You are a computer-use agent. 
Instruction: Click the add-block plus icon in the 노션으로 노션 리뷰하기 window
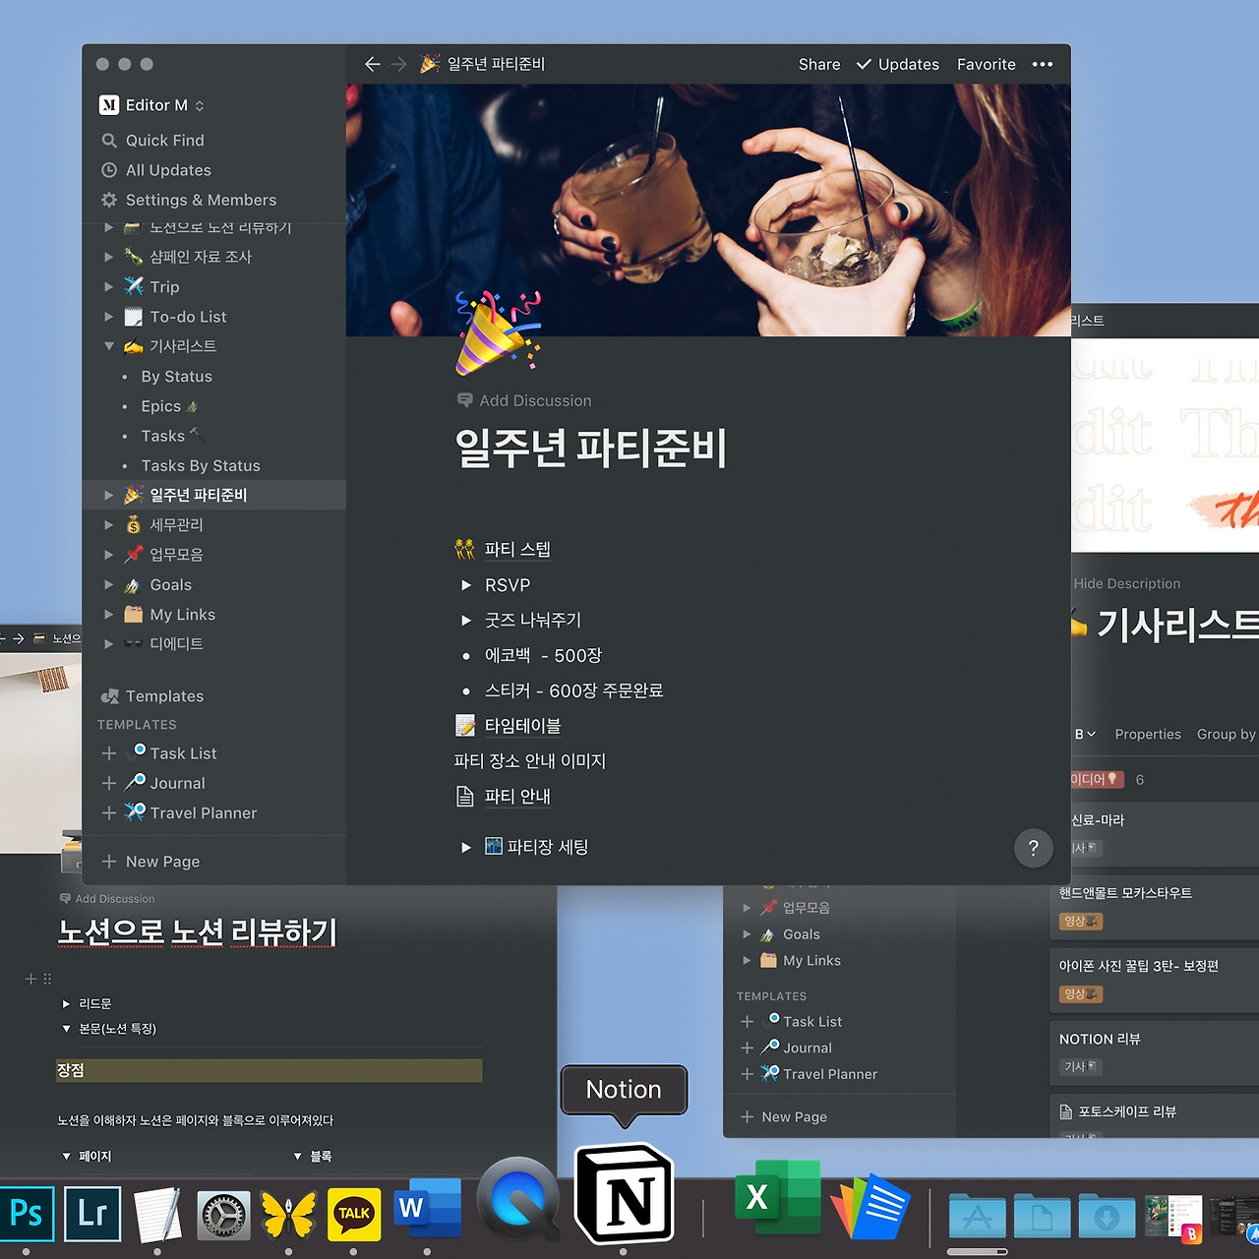coord(30,979)
